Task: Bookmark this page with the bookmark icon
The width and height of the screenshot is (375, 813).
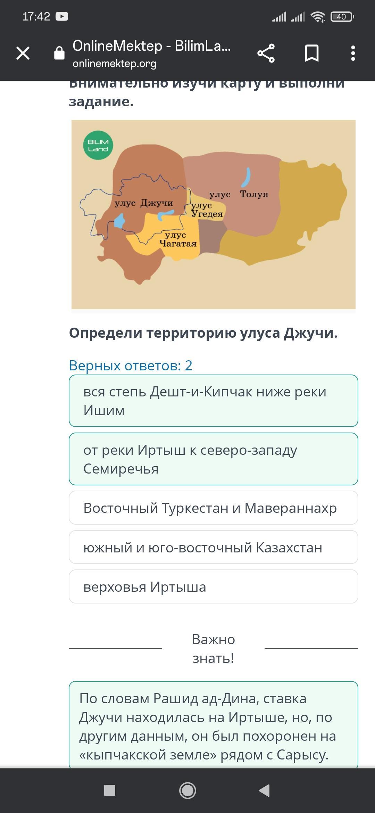Action: pos(311,54)
